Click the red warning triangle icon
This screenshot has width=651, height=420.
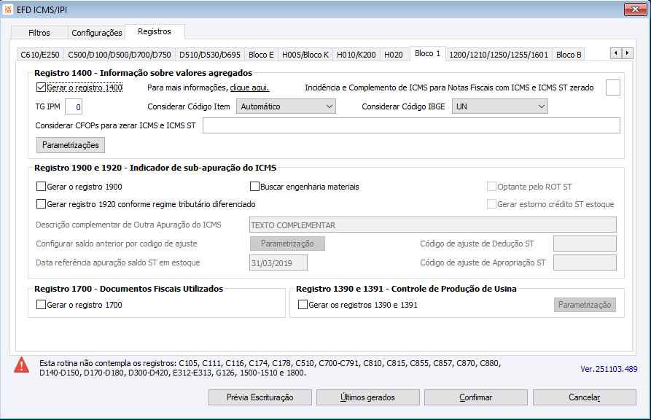[22, 365]
